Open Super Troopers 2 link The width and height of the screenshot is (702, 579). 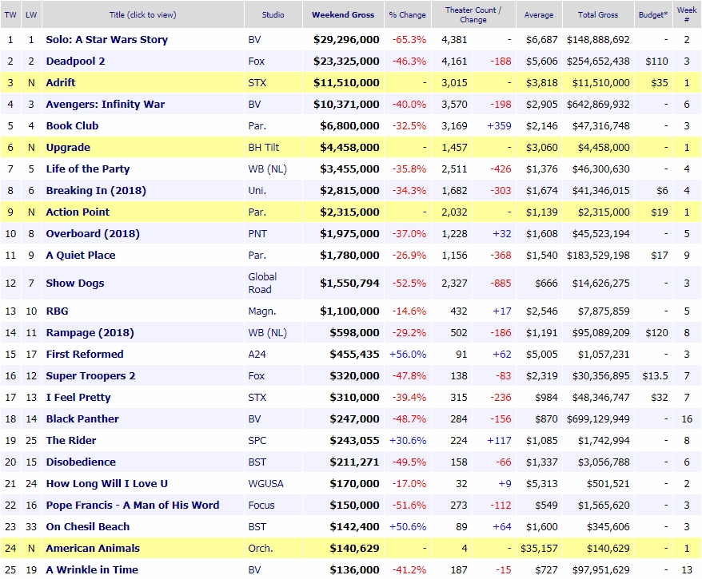(x=90, y=375)
